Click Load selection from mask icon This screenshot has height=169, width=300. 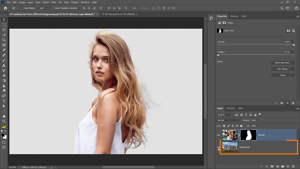pos(276,103)
